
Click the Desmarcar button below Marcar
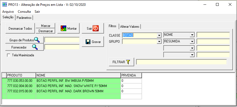click(45, 31)
